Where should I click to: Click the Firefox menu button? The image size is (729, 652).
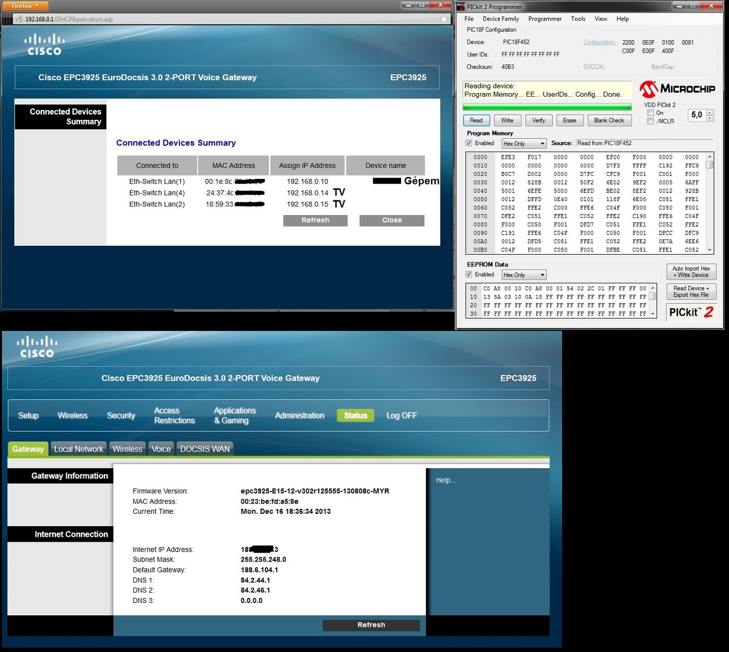(x=25, y=6)
